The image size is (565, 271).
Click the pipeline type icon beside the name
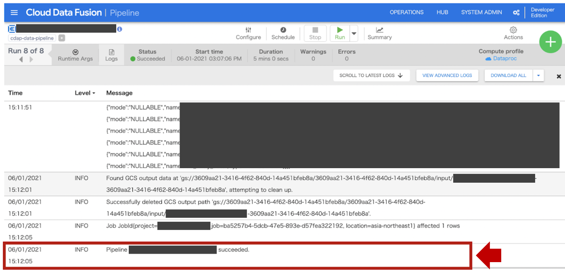(x=12, y=29)
